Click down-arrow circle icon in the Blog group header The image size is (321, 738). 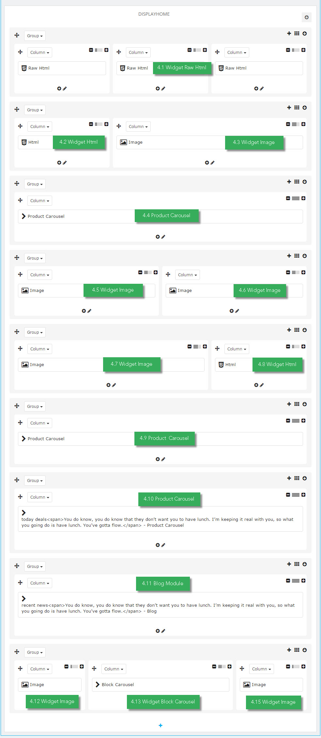[x=304, y=564]
